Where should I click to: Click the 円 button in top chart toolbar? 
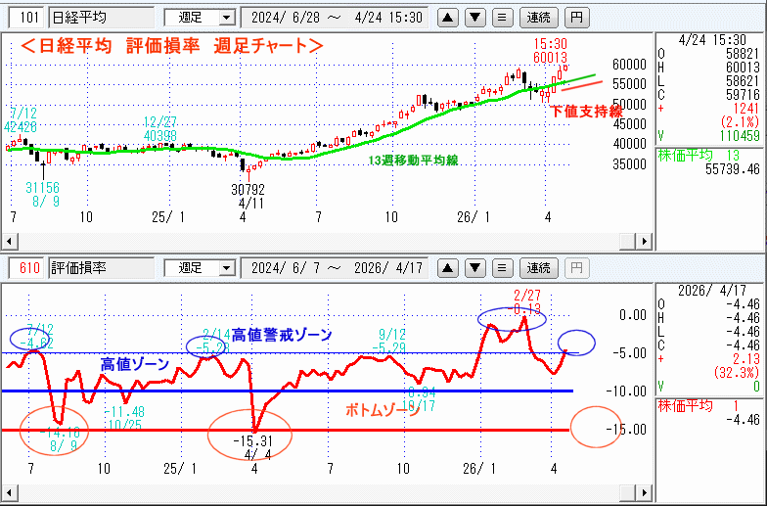tap(577, 18)
